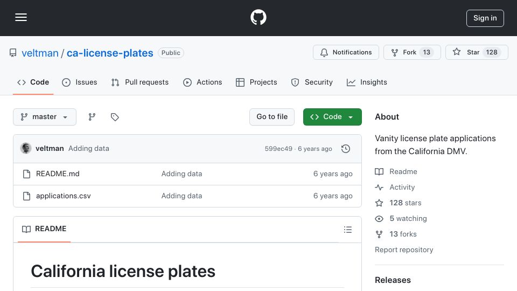Open the Readme link in About

(396, 171)
